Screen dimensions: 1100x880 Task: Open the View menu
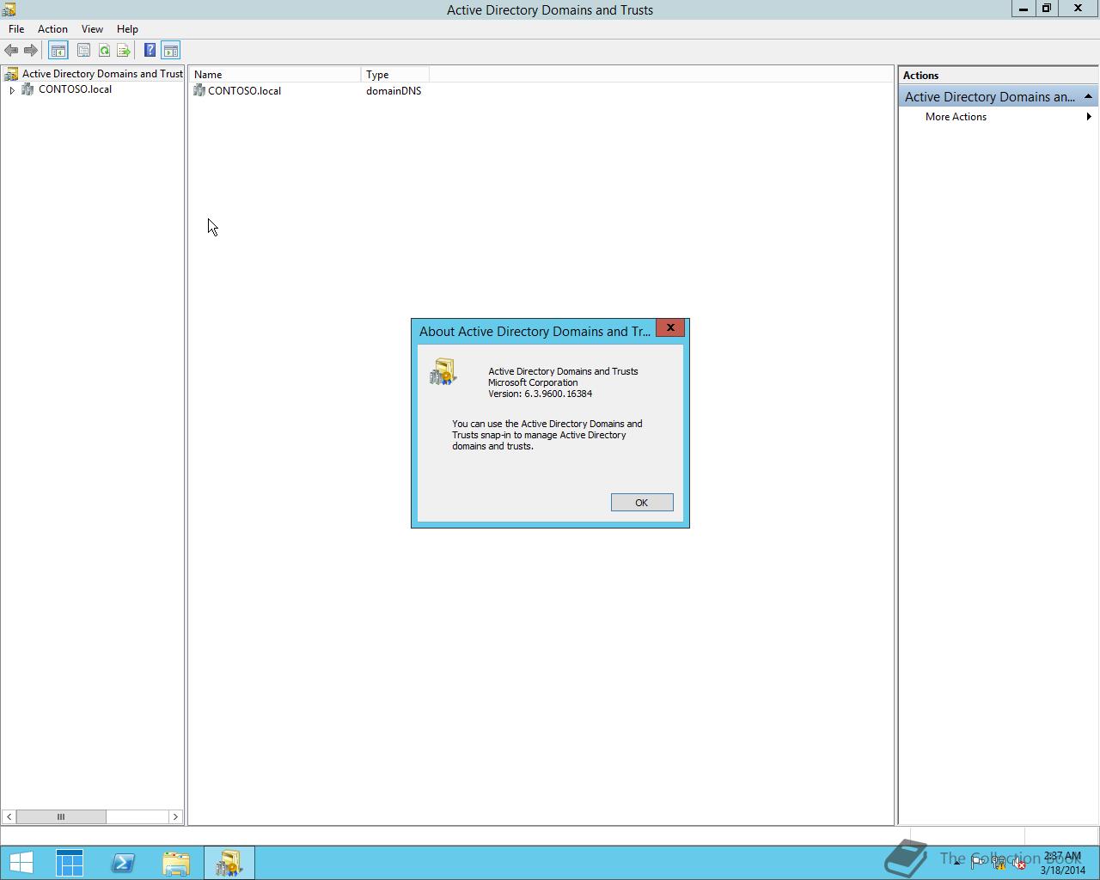(x=92, y=28)
